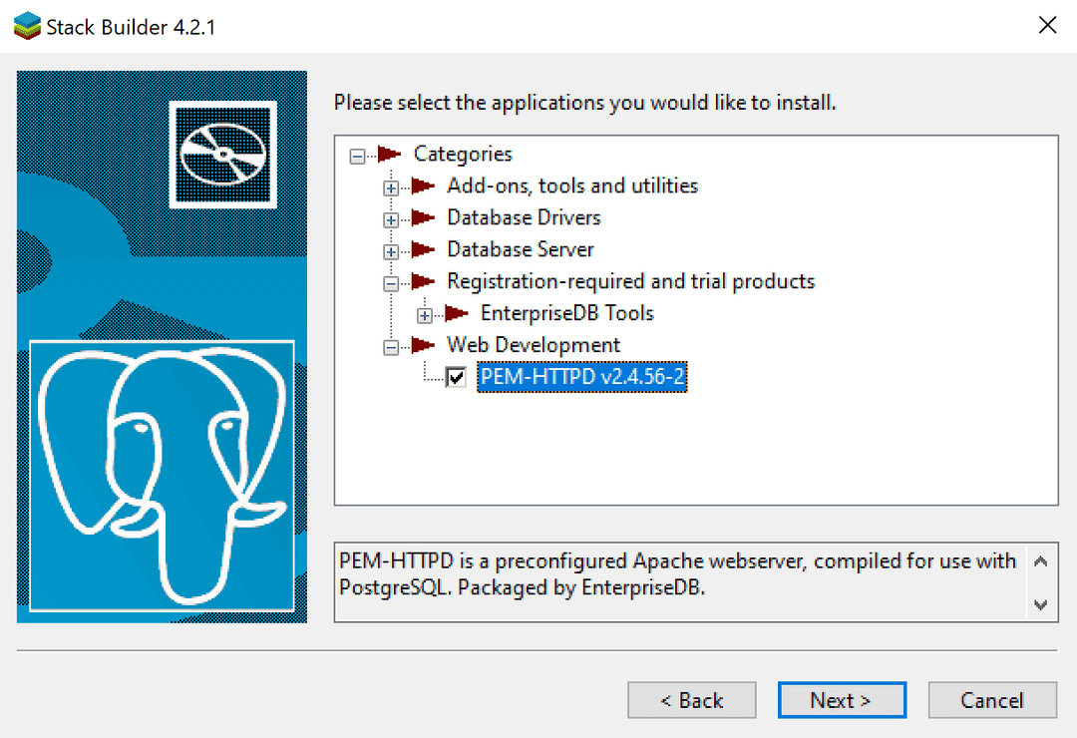Image resolution: width=1077 pixels, height=738 pixels.
Task: Collapse the Registration-required and trial products node
Action: 390,281
